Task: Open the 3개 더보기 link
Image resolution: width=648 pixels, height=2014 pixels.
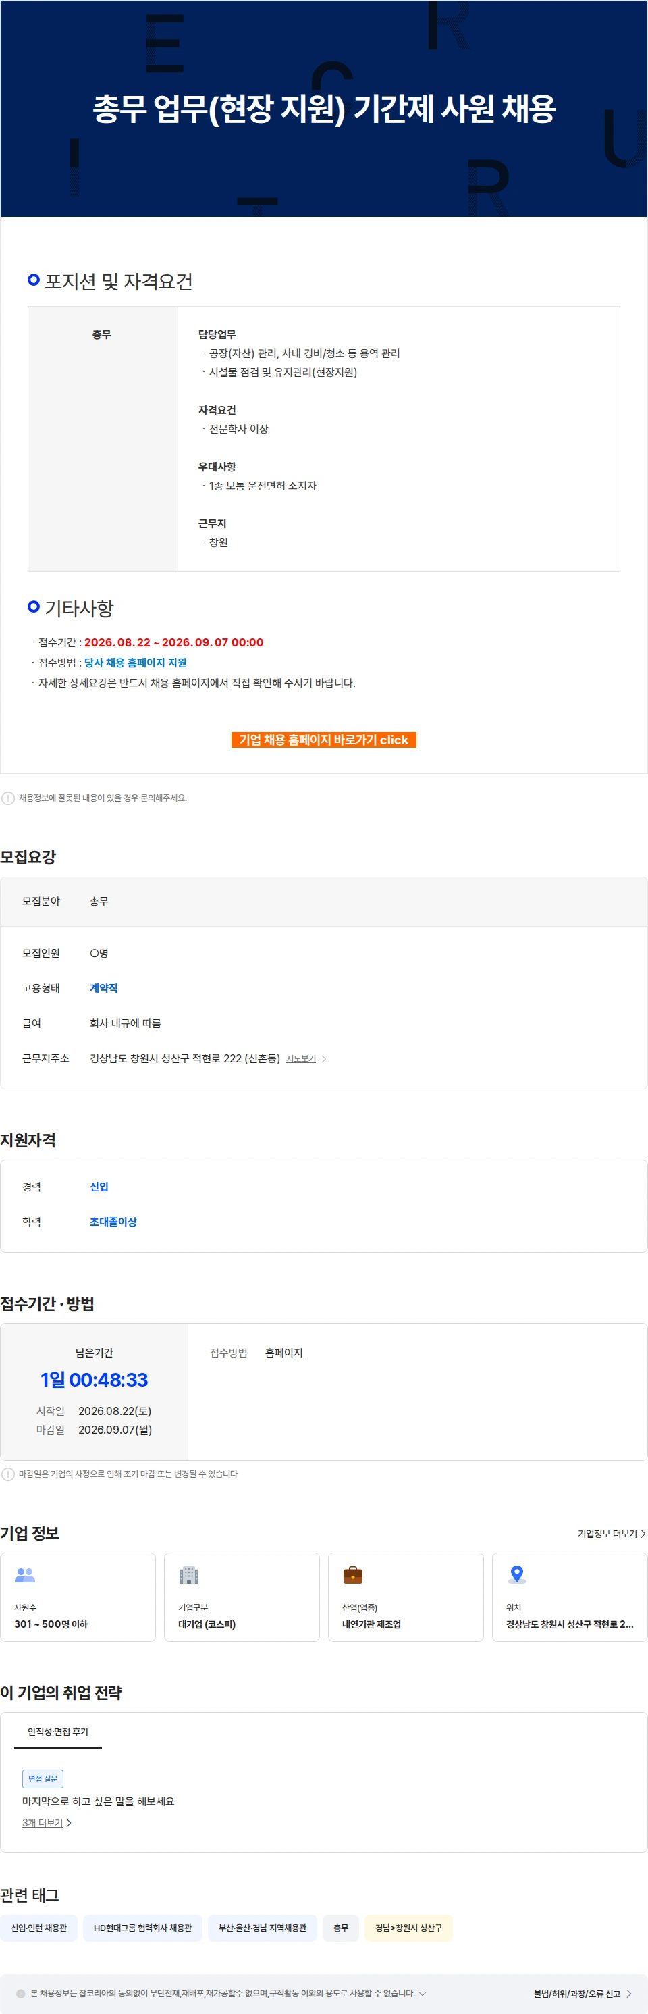Action: tap(43, 1822)
